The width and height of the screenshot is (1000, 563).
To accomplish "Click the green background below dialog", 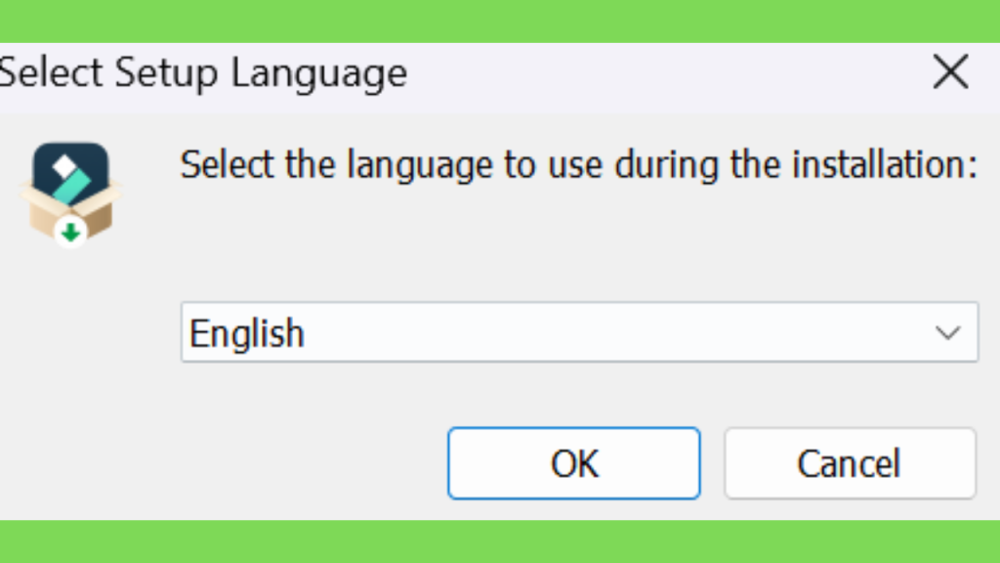I will pyautogui.click(x=500, y=541).
